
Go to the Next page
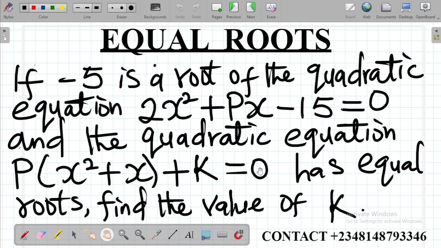point(251,10)
